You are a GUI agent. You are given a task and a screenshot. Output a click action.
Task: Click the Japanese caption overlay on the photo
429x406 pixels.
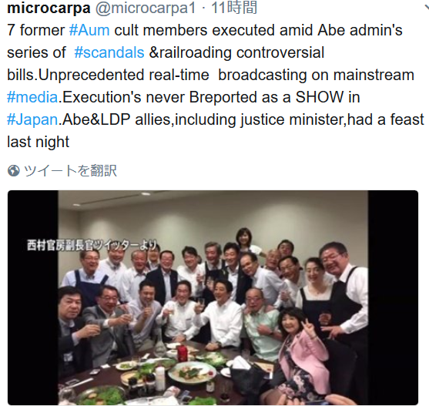click(92, 245)
